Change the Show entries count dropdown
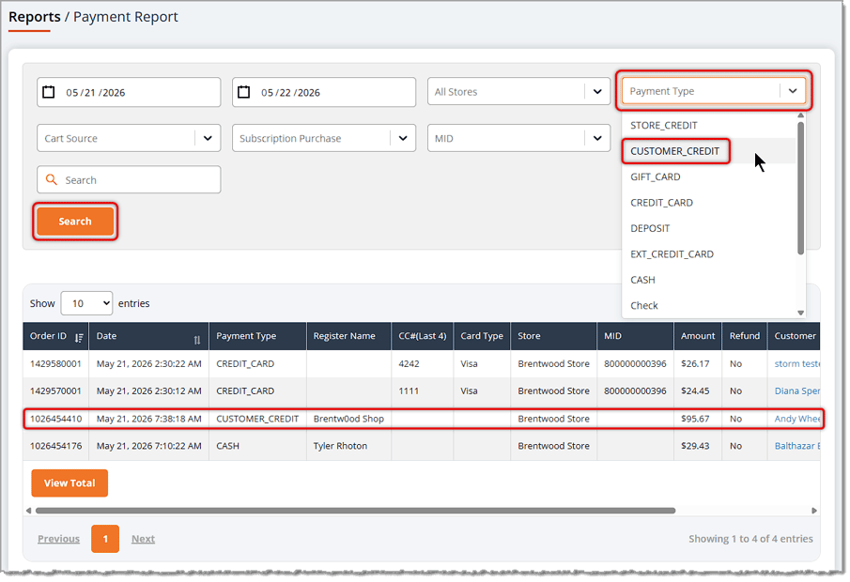This screenshot has width=850, height=582. [86, 303]
